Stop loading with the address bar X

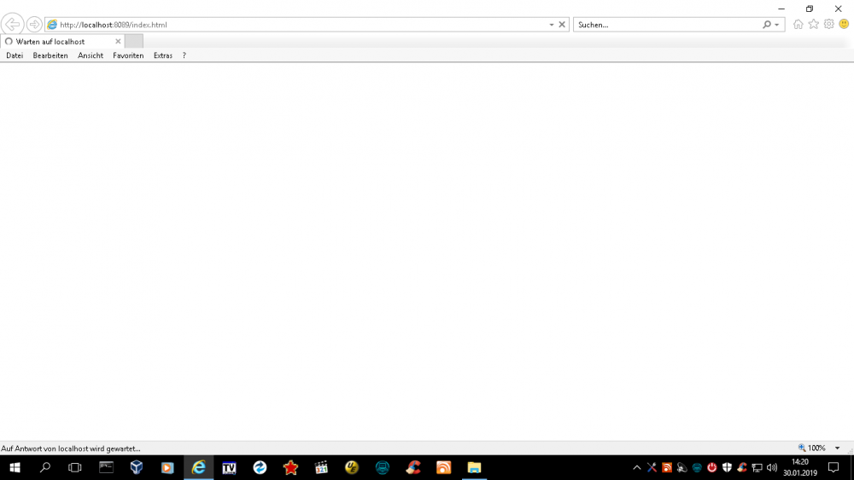(x=562, y=25)
